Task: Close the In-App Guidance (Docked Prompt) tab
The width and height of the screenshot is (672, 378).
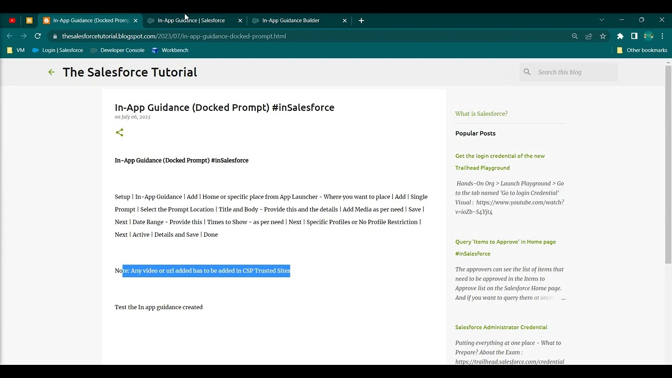Action: click(135, 20)
